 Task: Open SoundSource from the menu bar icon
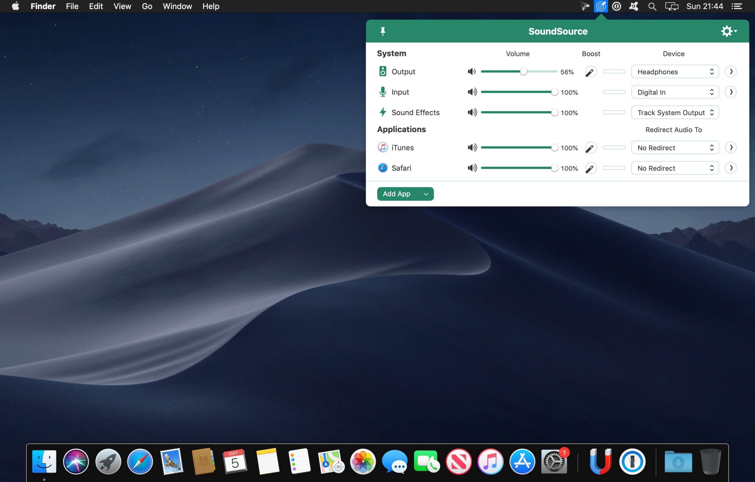[600, 6]
